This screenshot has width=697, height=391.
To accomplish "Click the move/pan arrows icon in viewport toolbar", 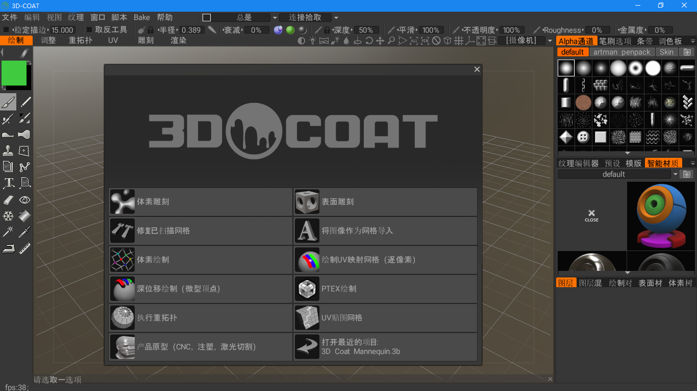I will click(x=380, y=41).
